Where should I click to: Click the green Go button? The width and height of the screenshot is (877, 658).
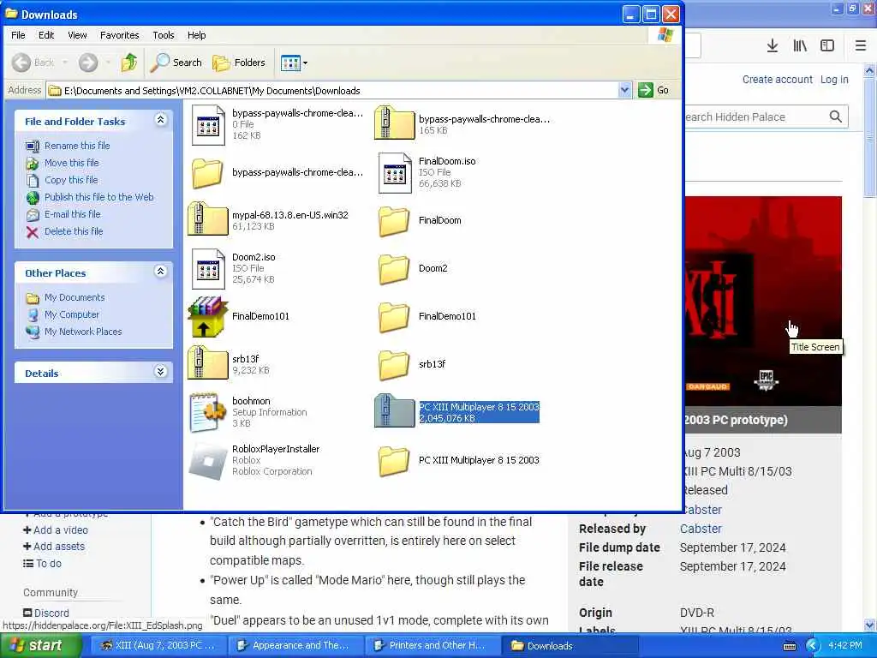tap(653, 89)
